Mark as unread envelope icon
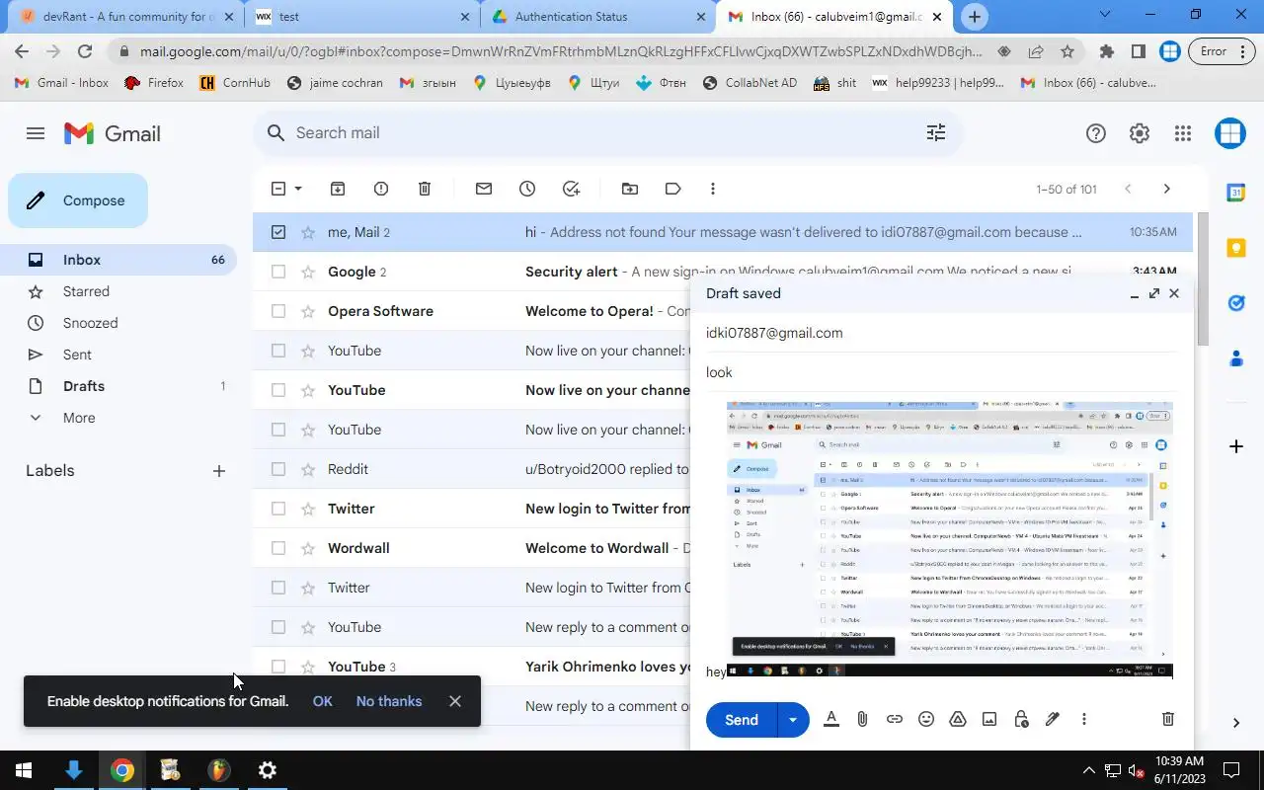1264x790 pixels. [484, 189]
